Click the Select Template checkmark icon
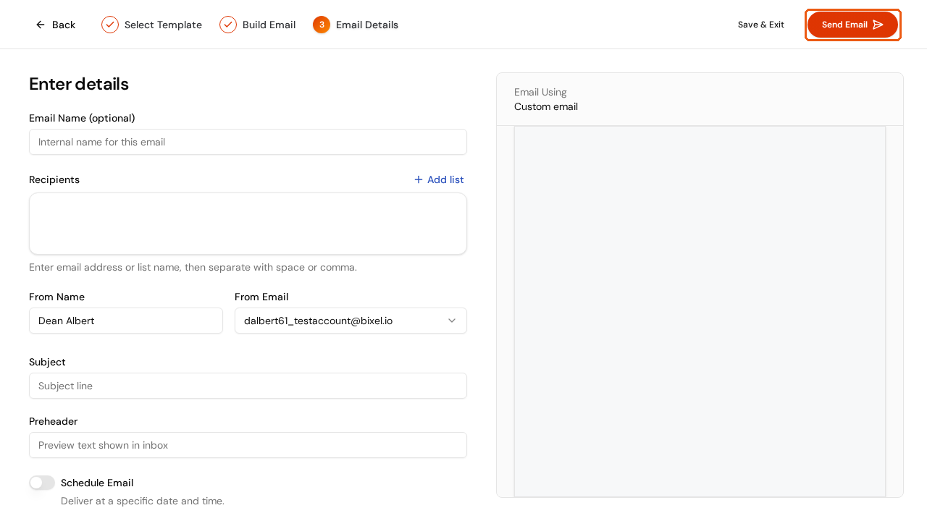Viewport: 927px width, 521px height. pos(110,25)
